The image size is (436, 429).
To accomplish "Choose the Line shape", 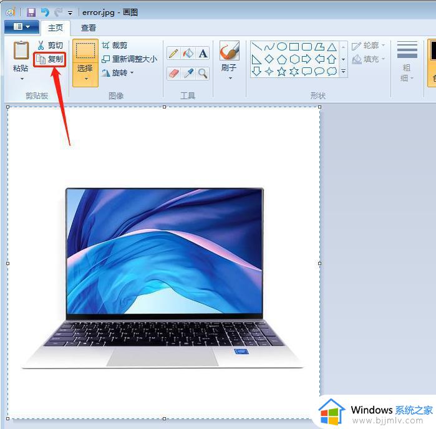I will point(256,46).
